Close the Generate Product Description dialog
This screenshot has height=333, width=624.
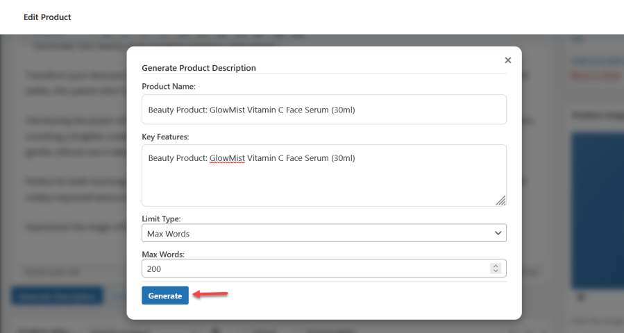click(508, 60)
